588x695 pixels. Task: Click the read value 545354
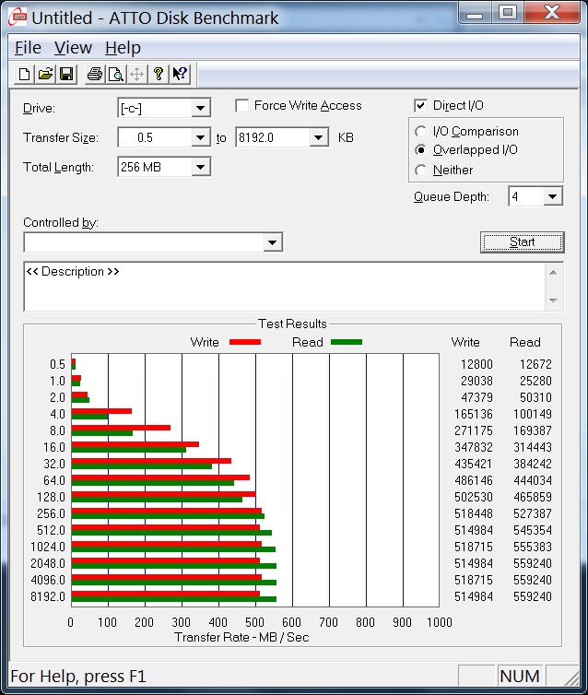click(532, 530)
